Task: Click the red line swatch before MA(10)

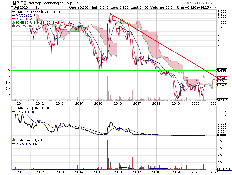Action: pyautogui.click(x=14, y=19)
